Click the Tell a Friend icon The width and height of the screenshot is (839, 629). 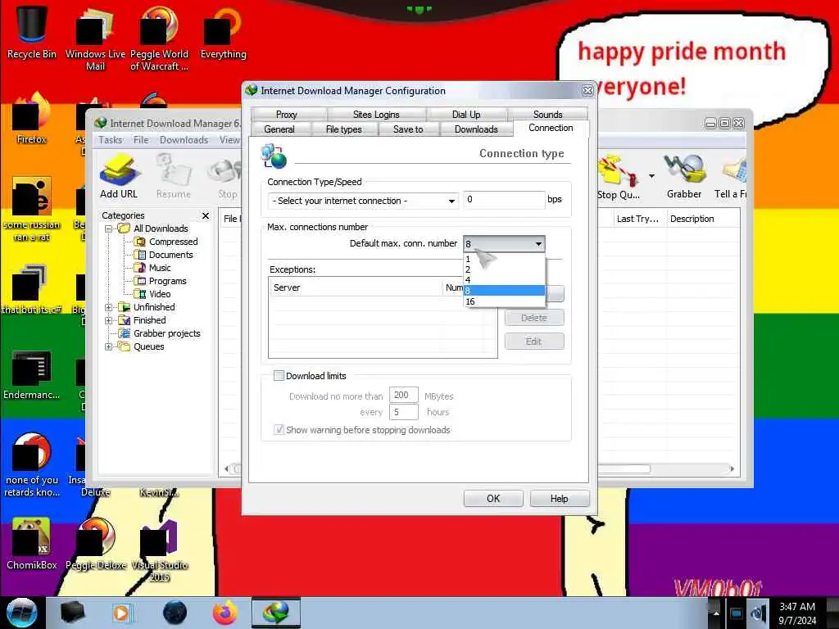pos(732,178)
